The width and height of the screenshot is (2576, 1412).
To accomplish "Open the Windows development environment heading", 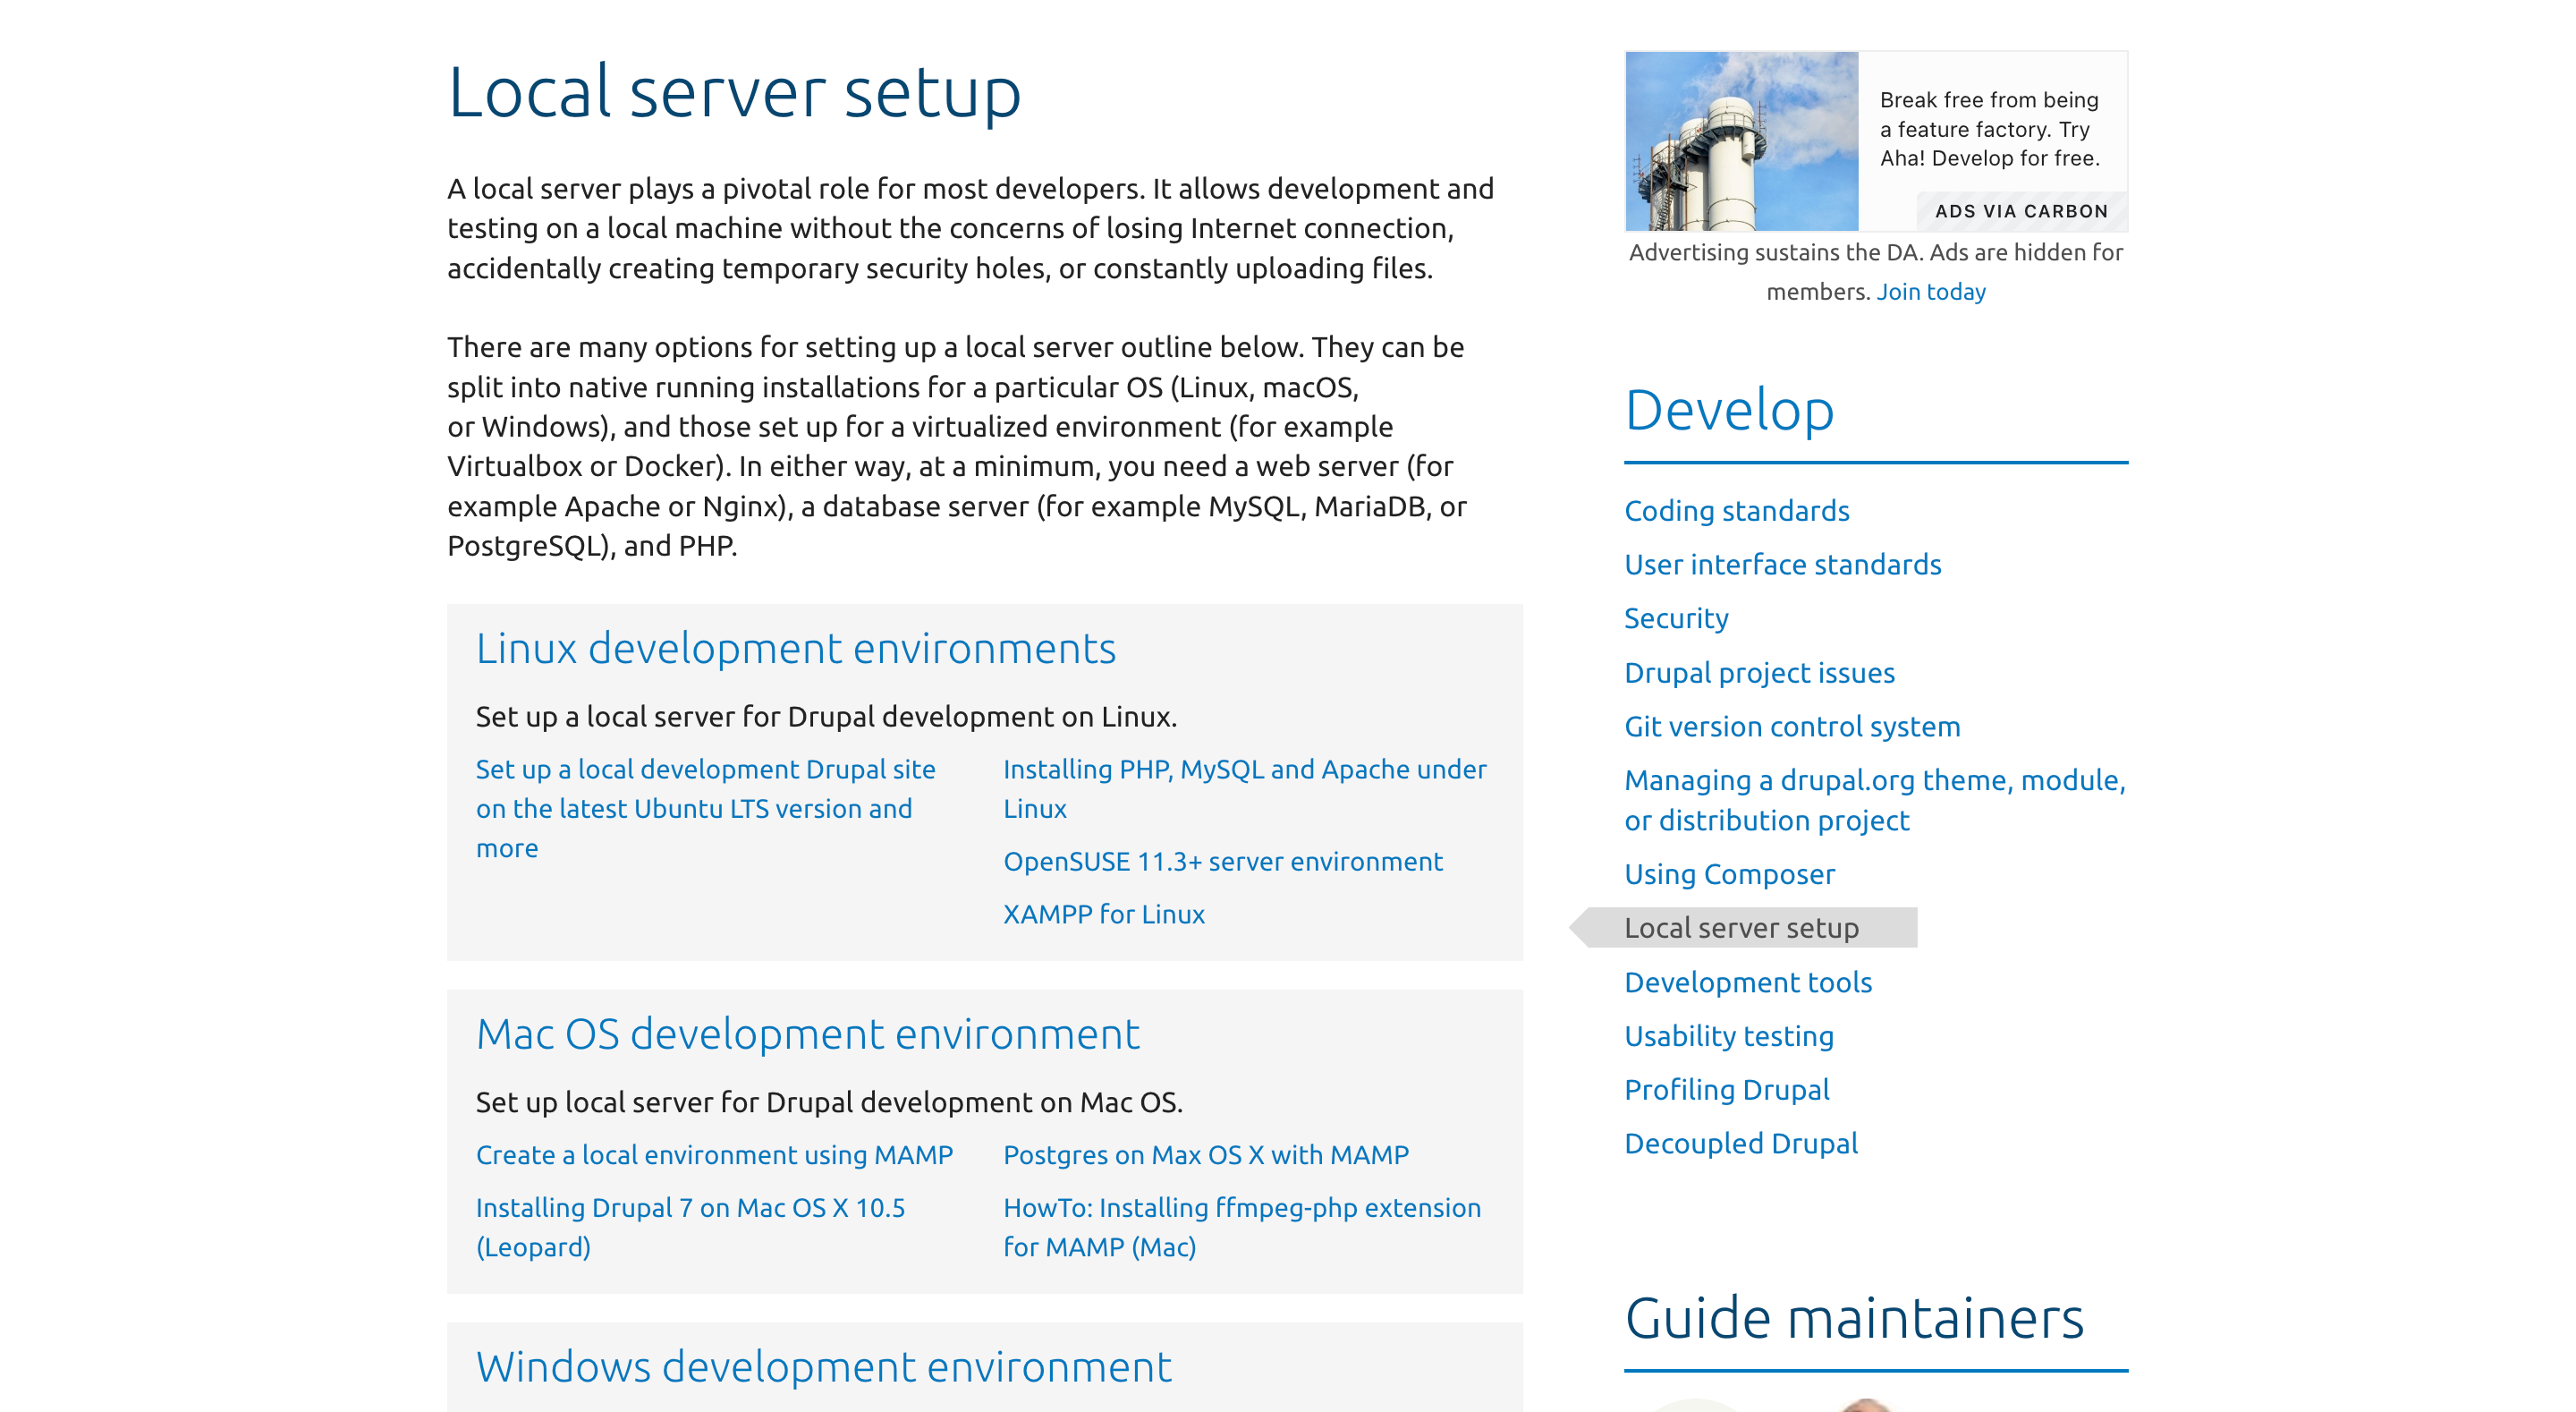I will tap(823, 1367).
